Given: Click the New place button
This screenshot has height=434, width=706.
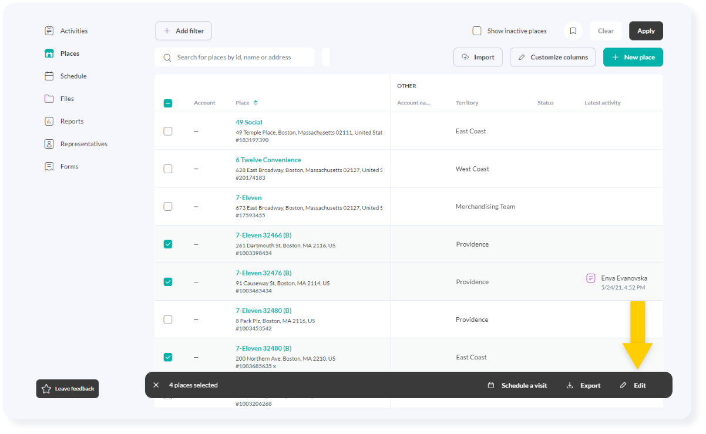Looking at the screenshot, I should tap(633, 57).
